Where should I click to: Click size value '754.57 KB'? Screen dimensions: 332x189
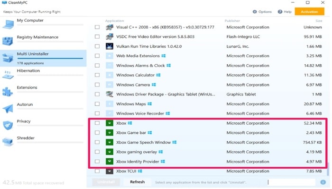(312, 142)
